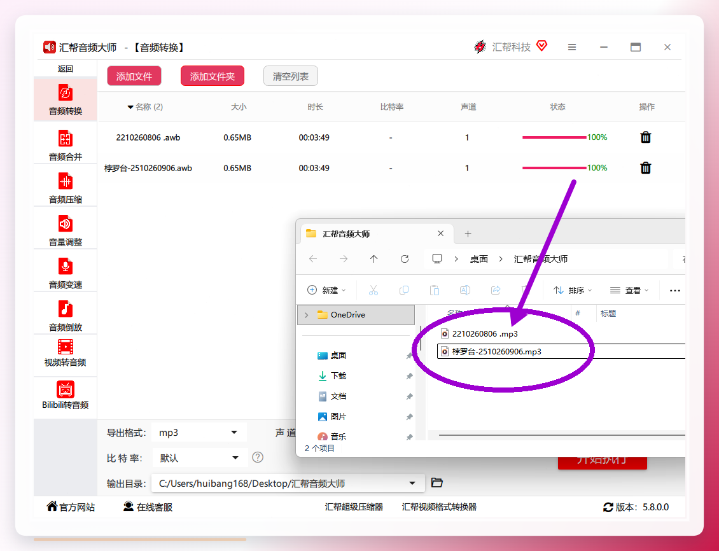Image resolution: width=719 pixels, height=551 pixels.
Task: Select 桌面 in Explorer navigation pane
Action: (339, 355)
